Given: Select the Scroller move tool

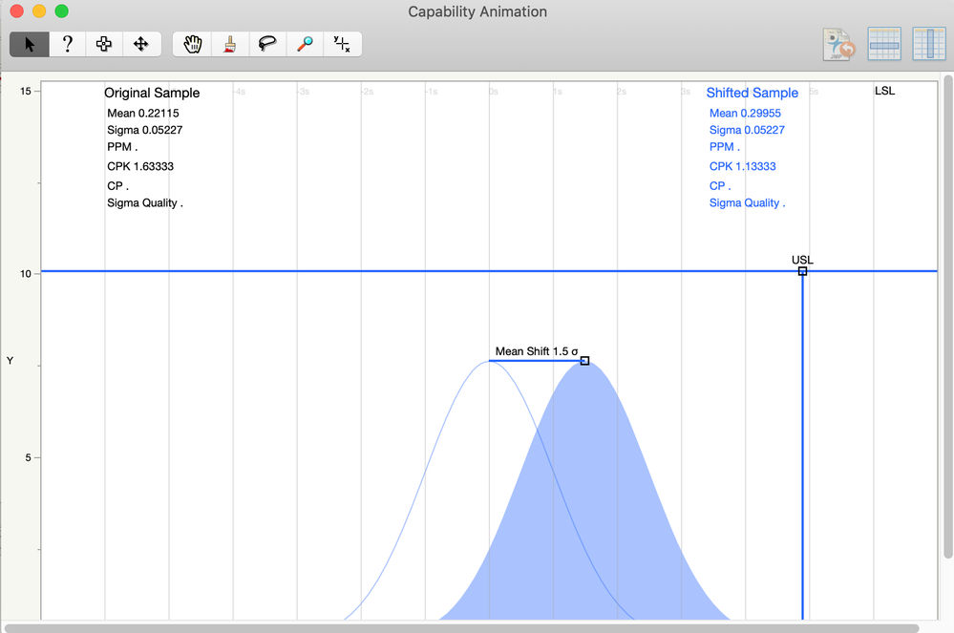Looking at the screenshot, I should pos(141,44).
